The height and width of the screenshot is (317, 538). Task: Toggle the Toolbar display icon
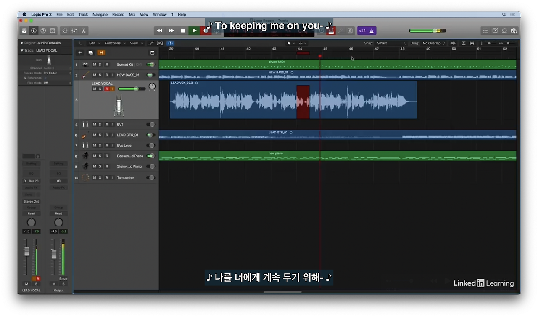click(53, 31)
